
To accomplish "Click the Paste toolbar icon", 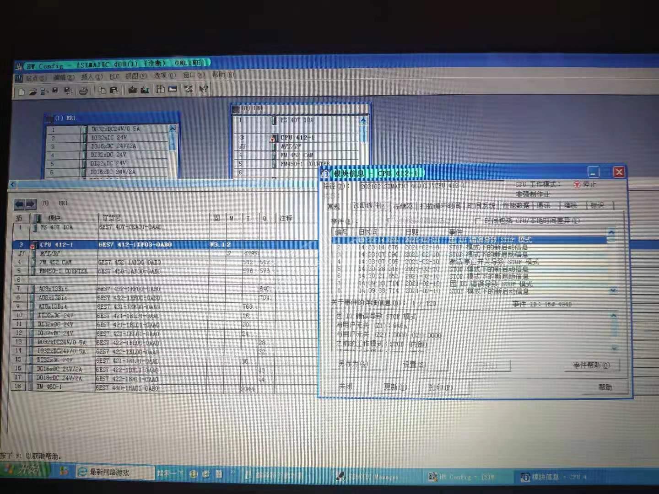I will coord(114,91).
